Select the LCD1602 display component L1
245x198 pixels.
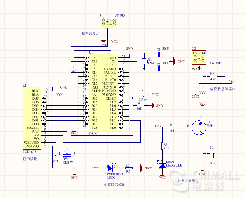(x=32, y=118)
